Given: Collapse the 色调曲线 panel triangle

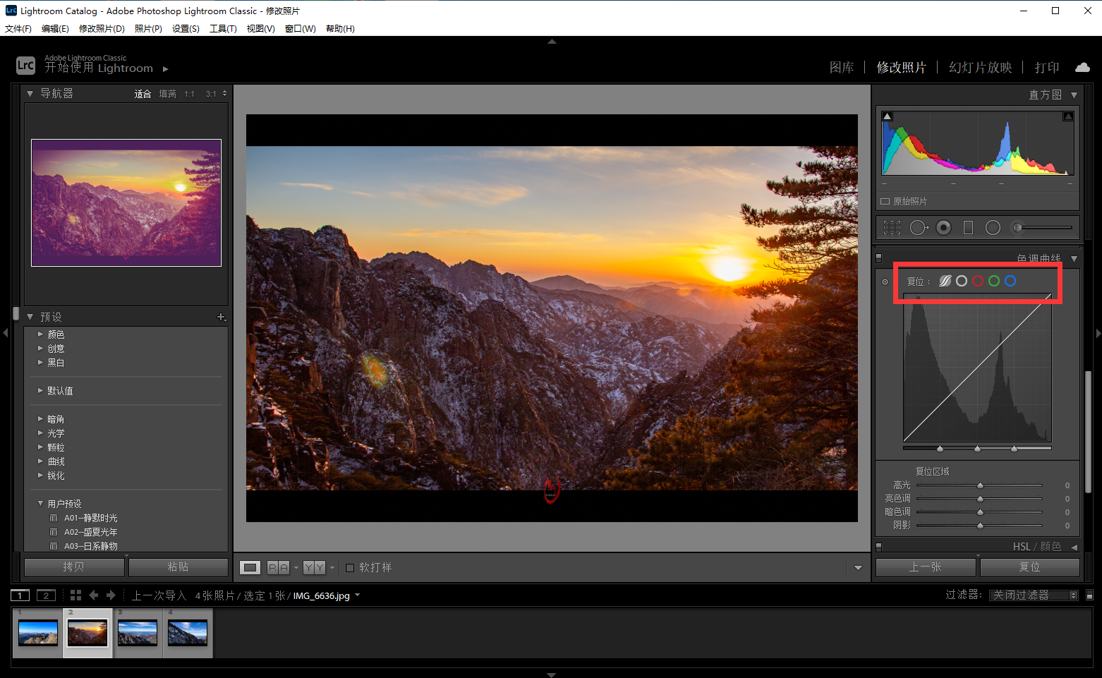Looking at the screenshot, I should click(x=1074, y=258).
